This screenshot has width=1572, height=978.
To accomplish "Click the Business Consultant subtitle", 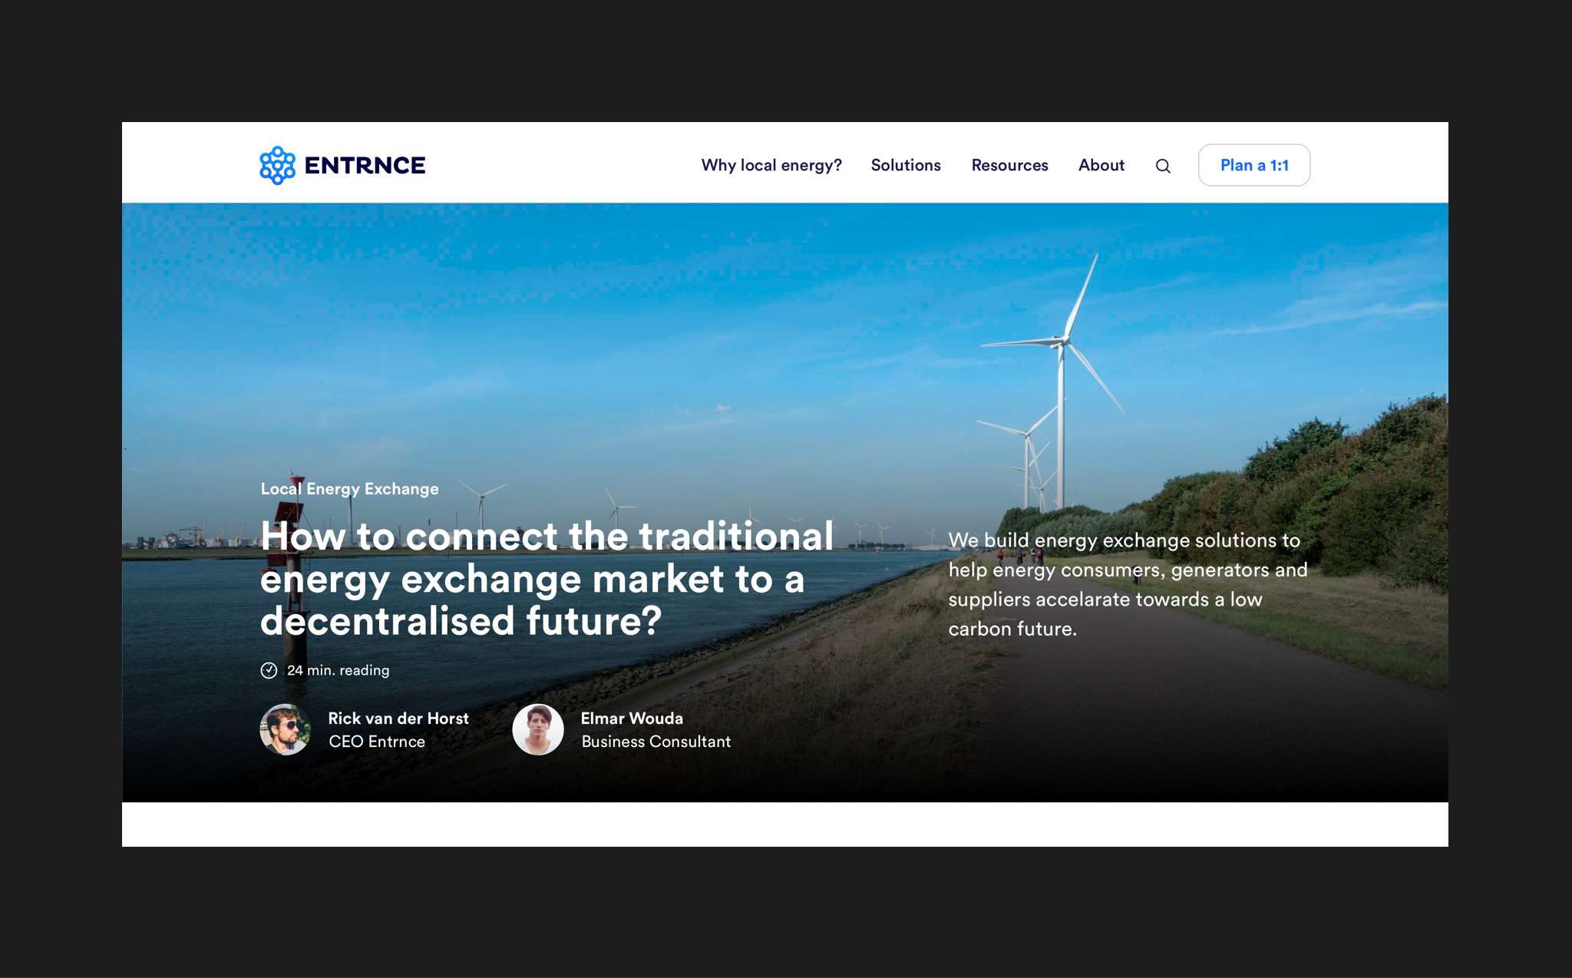I will coord(656,742).
